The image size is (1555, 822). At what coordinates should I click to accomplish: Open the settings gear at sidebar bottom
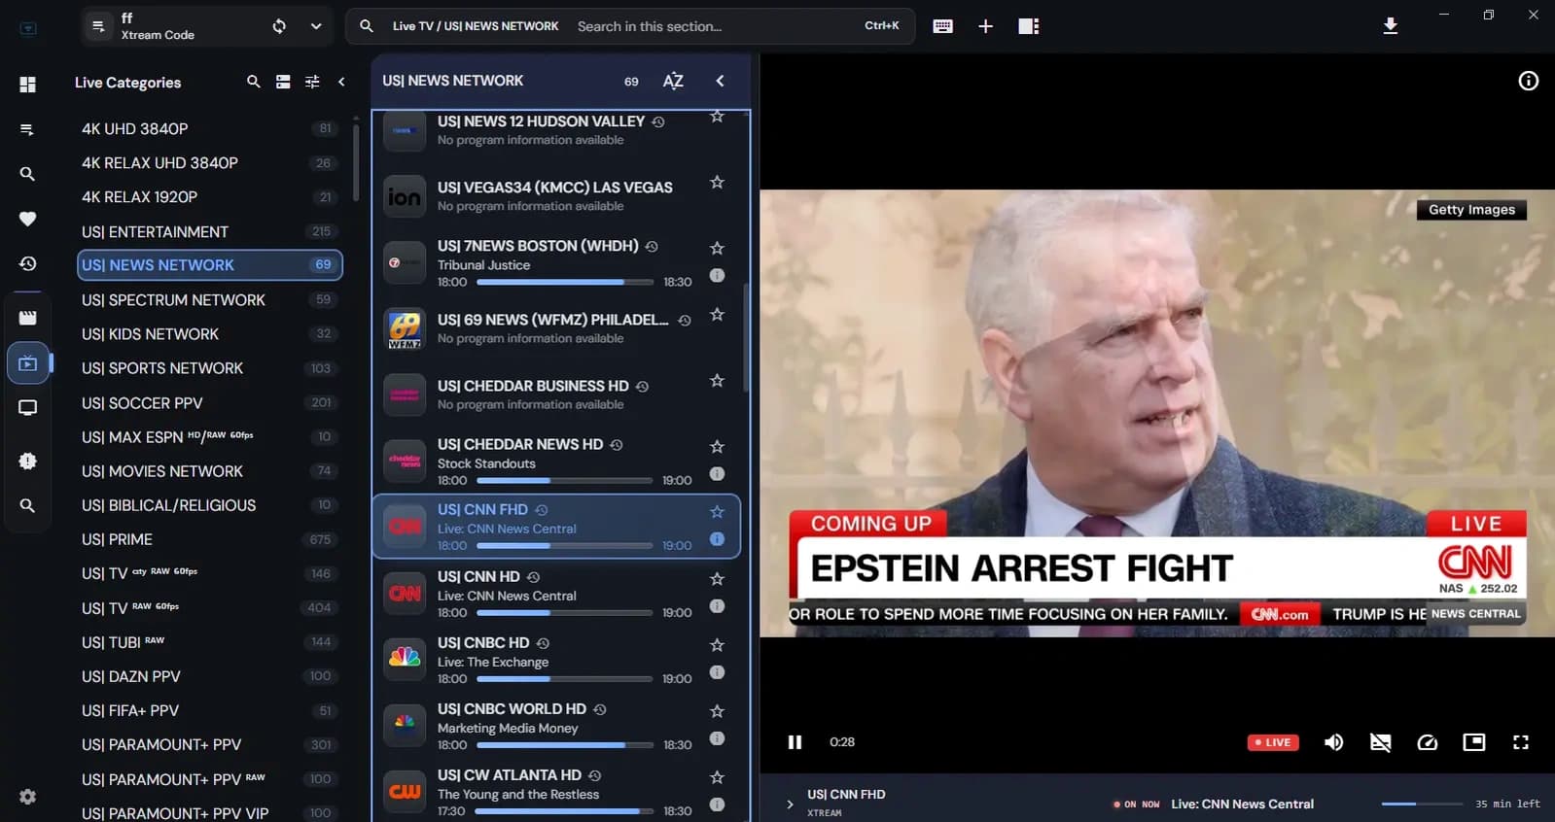tap(27, 797)
